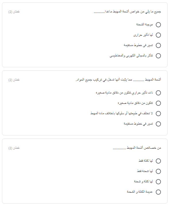
Task: Choose 'لها تأثير حرارى' in first question
Action: [158, 35]
